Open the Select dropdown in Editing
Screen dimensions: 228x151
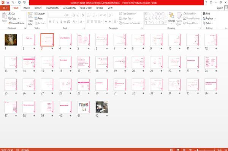point(208,23)
